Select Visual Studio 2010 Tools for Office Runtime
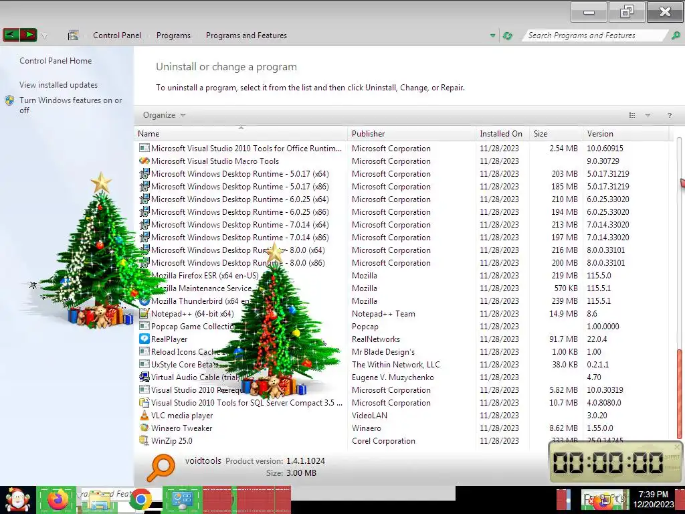This screenshot has width=685, height=514. (246, 148)
